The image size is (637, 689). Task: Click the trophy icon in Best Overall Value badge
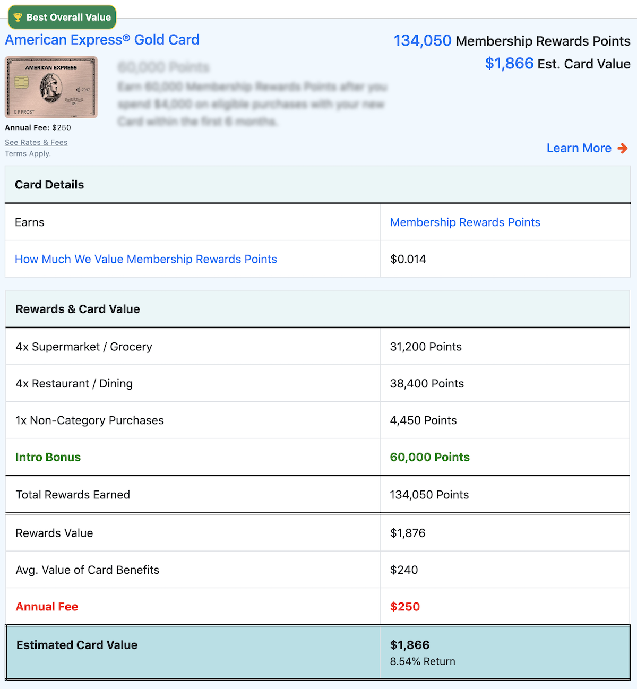(x=18, y=18)
